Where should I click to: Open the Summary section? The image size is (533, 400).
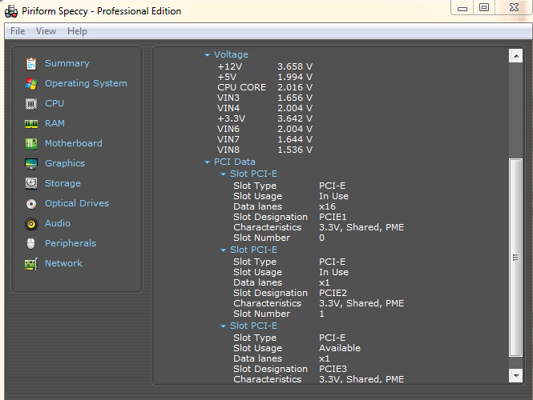67,63
